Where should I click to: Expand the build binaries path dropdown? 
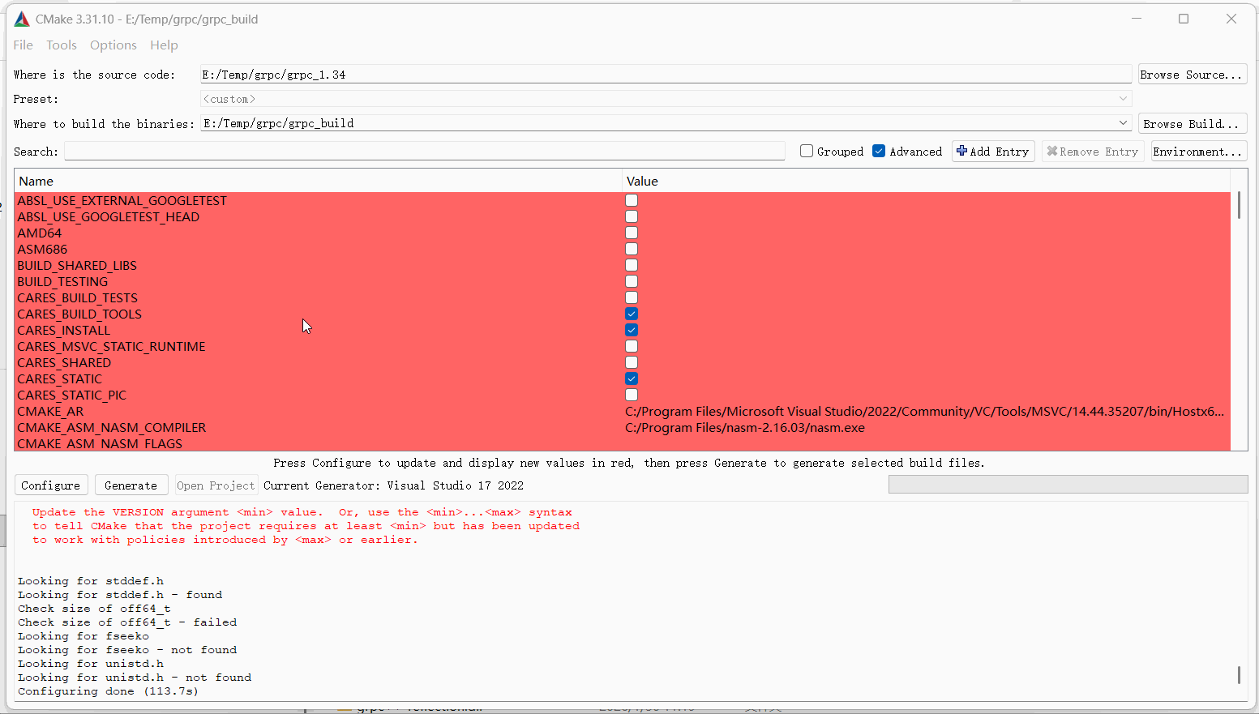(1123, 123)
